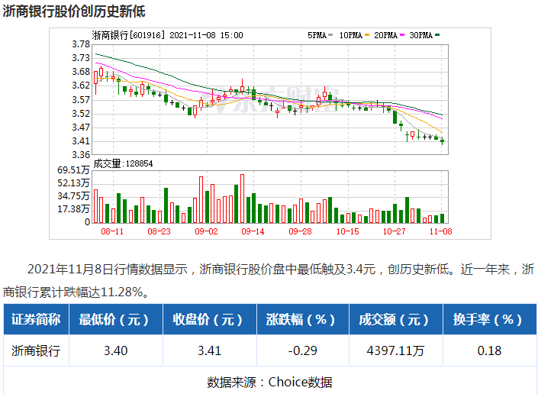Click the 3.47 price axis label
The height and width of the screenshot is (394, 538).
[x=81, y=128]
